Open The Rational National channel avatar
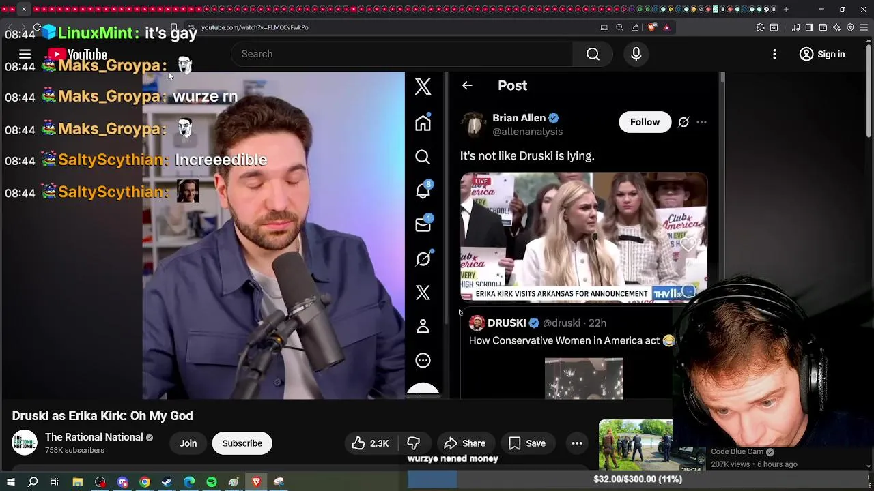 point(25,443)
